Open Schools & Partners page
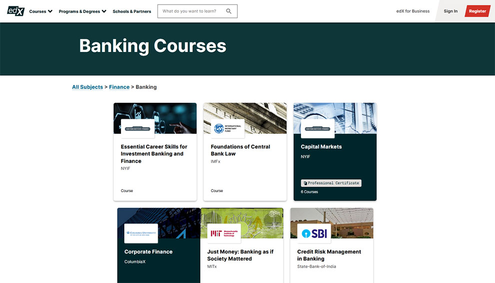495x283 pixels. pos(132,11)
